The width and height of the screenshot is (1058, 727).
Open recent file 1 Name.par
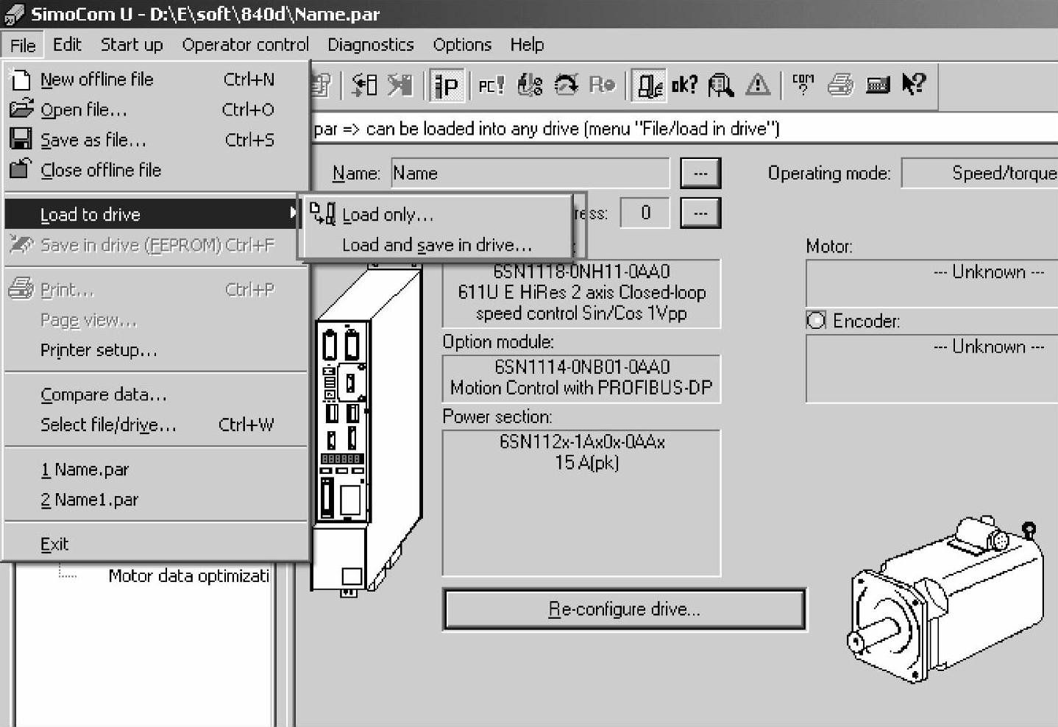[156, 469]
